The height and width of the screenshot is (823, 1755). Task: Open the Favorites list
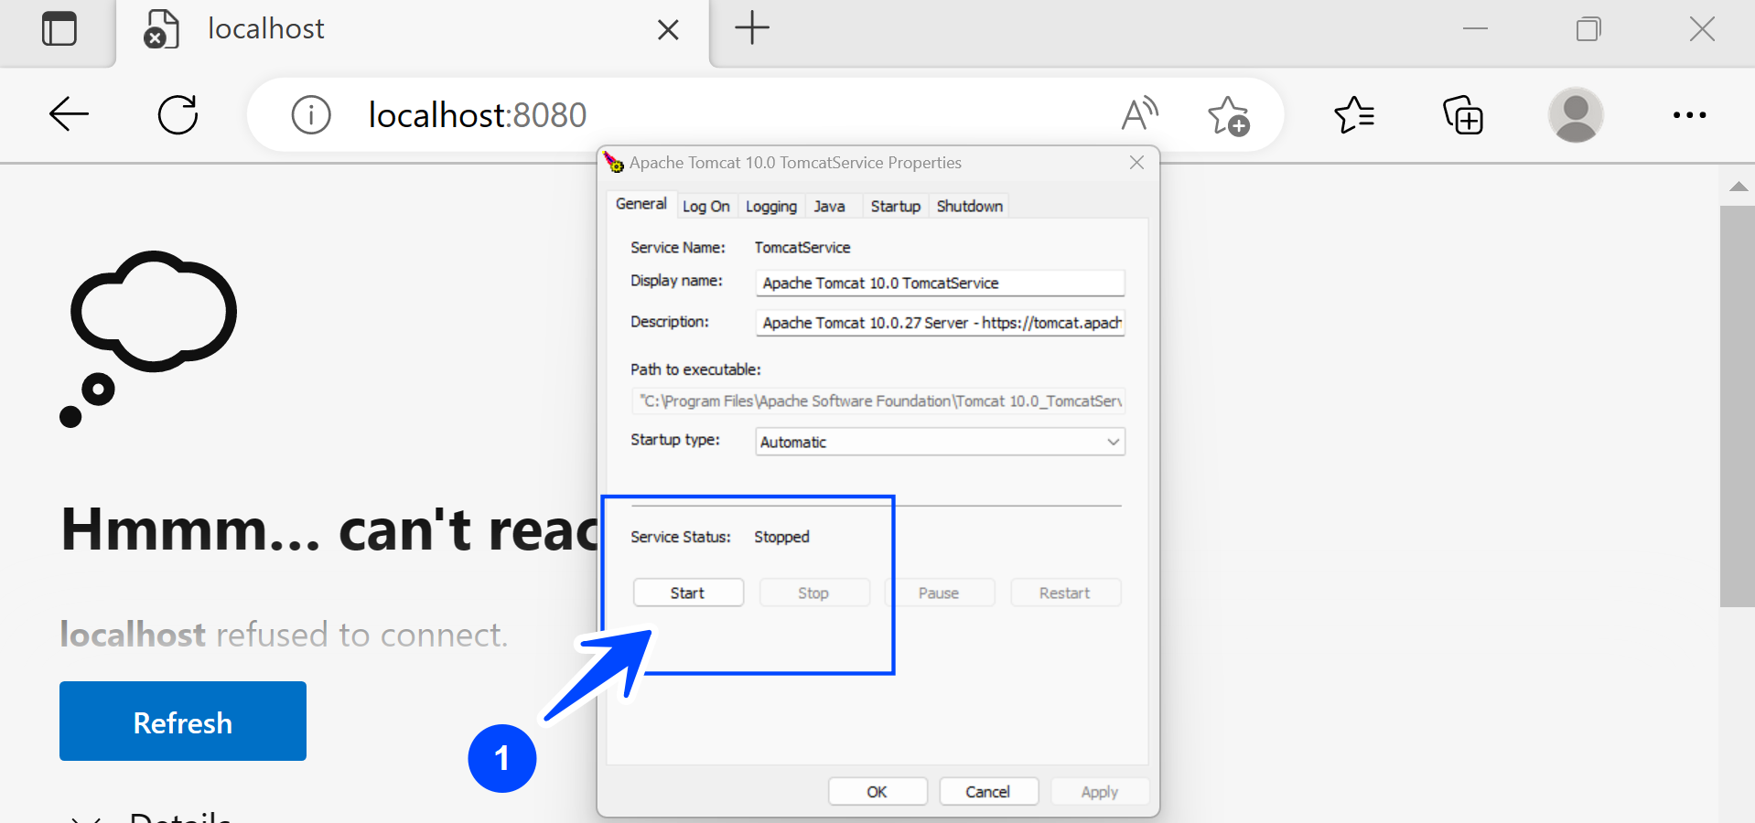[x=1354, y=115]
